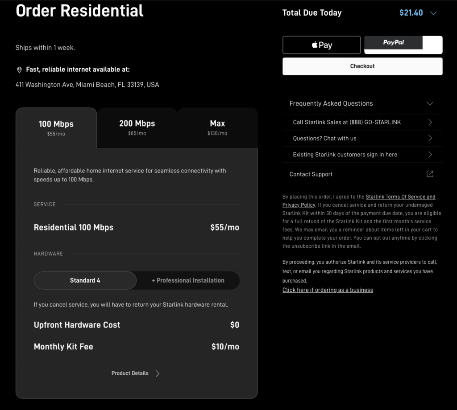
Task: Switch to the 200 Mbps plan tab
Action: pos(137,128)
